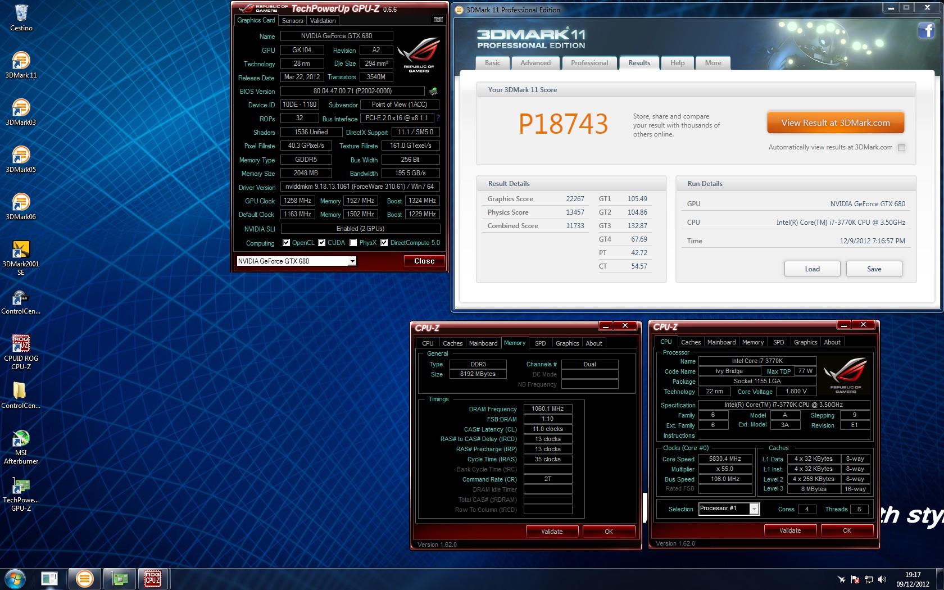Click the P18743 score text
944x590 pixels.
(563, 124)
